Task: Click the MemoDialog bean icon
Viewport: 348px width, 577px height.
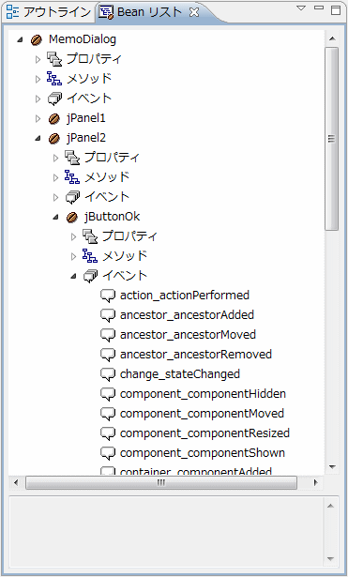Action: pos(37,39)
